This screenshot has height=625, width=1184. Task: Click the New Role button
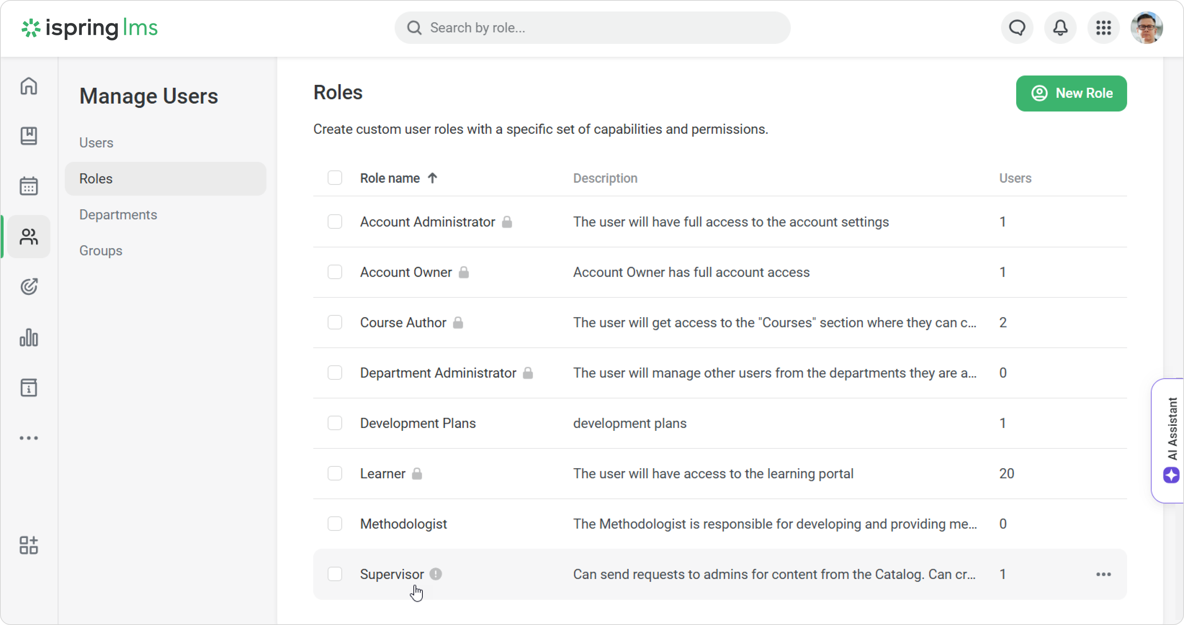1071,93
